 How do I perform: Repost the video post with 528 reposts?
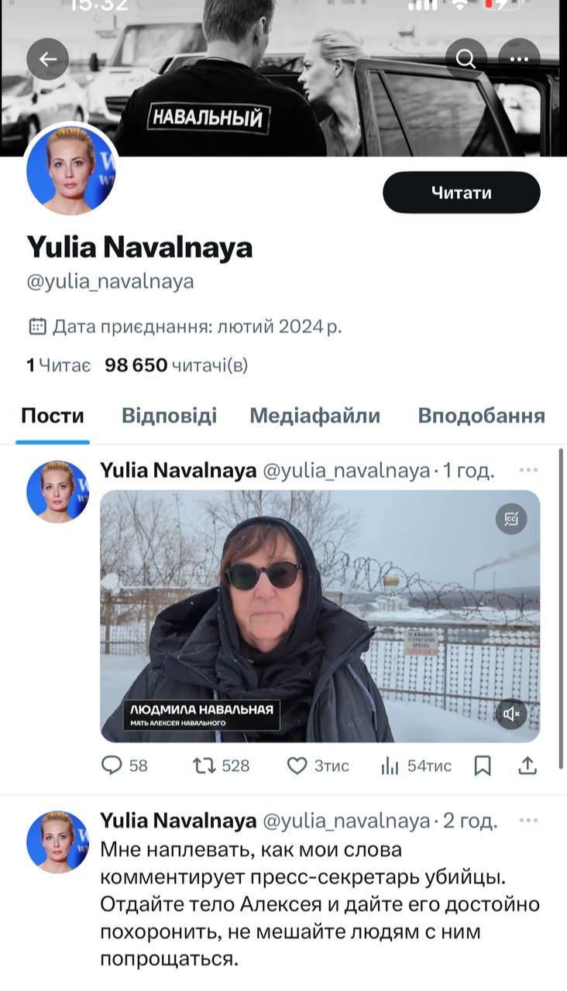[204, 766]
